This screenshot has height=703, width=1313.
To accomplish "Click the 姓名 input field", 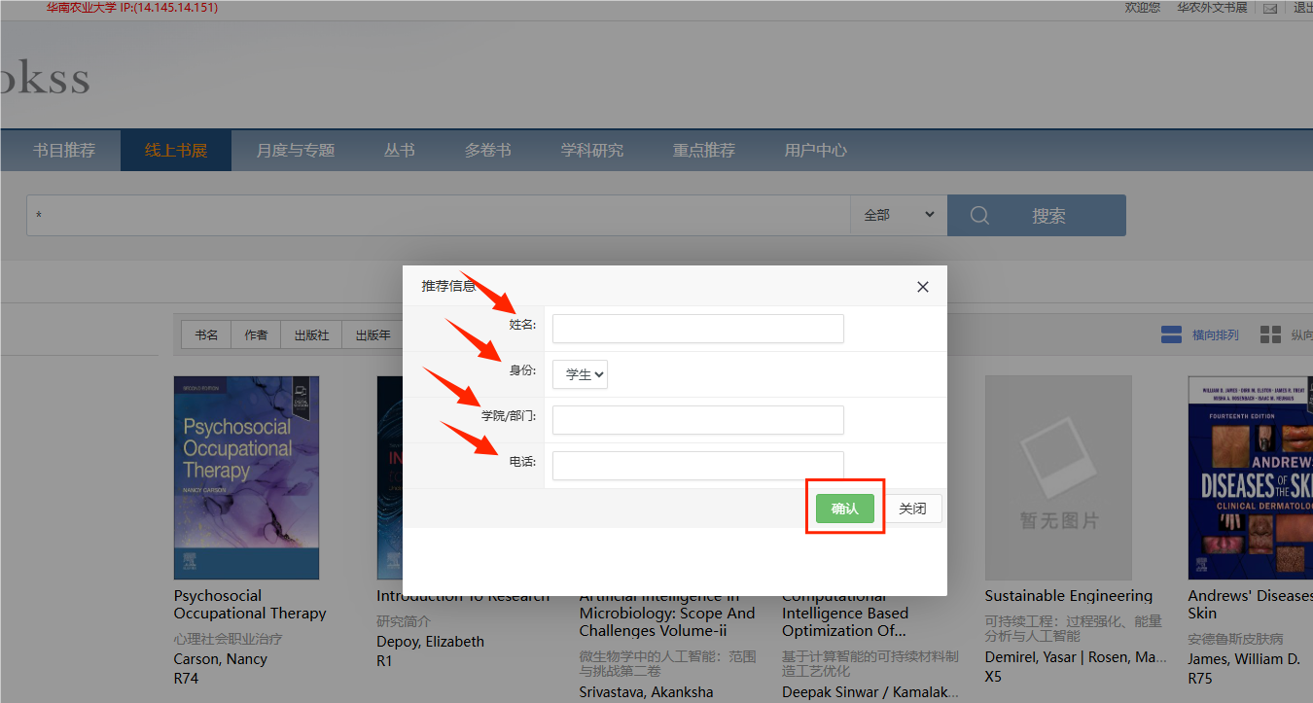I will tap(697, 329).
